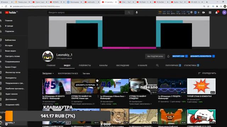227x127 pixels.
Task: Click the watch later clock on the stream thumbnail
Action: pyautogui.click(x=97, y=81)
